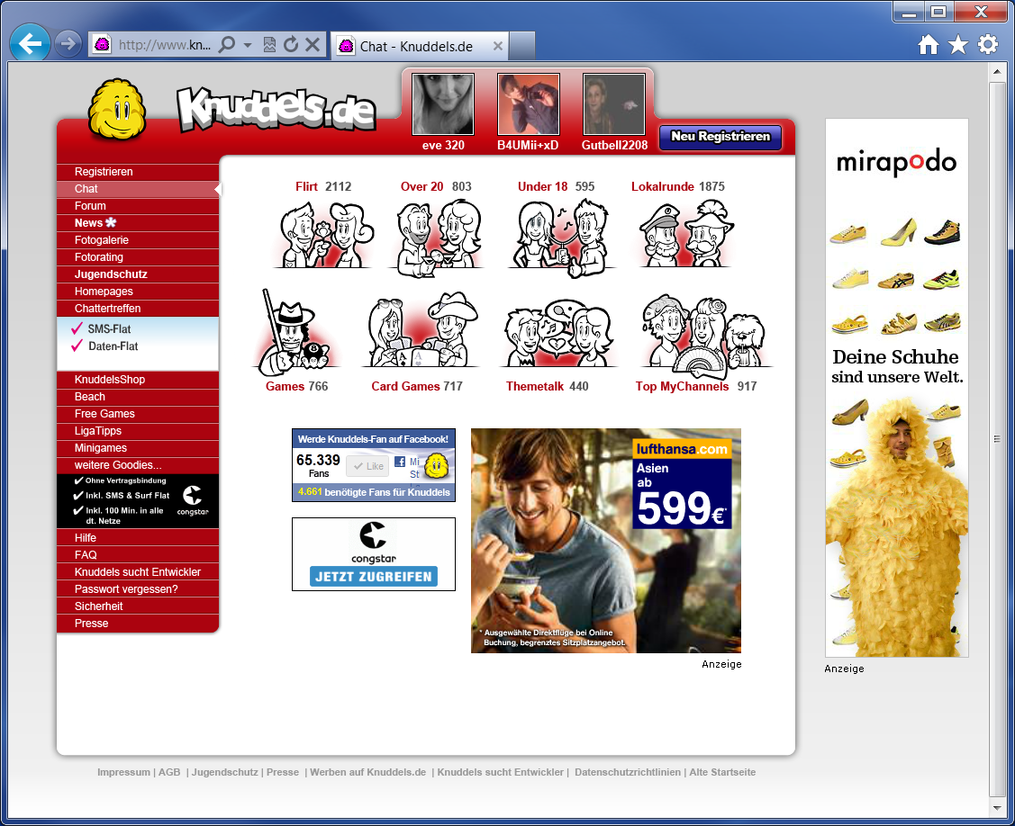Open Registrieren in the sidebar
Viewport: 1015px width, 826px height.
tap(138, 172)
